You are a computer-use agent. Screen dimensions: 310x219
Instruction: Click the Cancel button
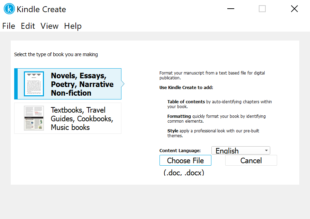coord(251,160)
